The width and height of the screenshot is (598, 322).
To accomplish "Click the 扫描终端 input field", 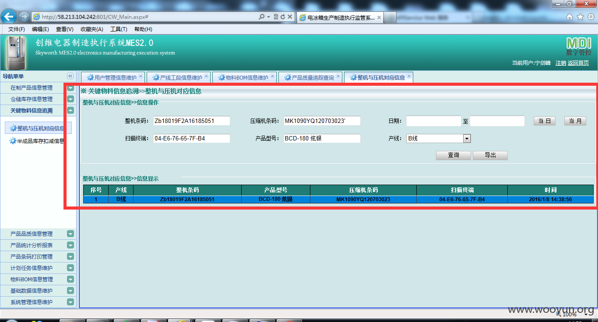I will click(x=191, y=138).
